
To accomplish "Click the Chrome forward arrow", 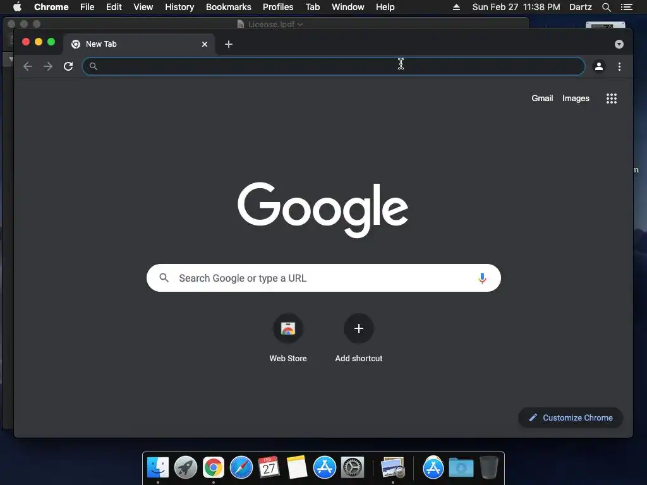I will 48,66.
